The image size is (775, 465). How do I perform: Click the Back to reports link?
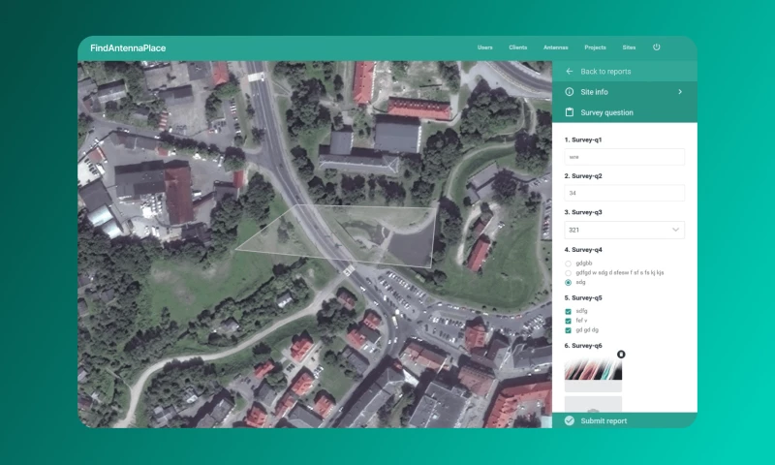pos(605,72)
